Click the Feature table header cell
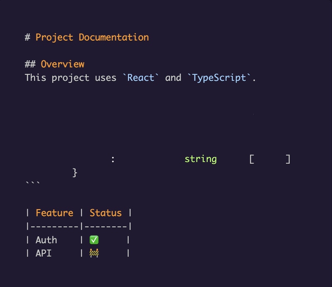The height and width of the screenshot is (287, 332). [54, 213]
